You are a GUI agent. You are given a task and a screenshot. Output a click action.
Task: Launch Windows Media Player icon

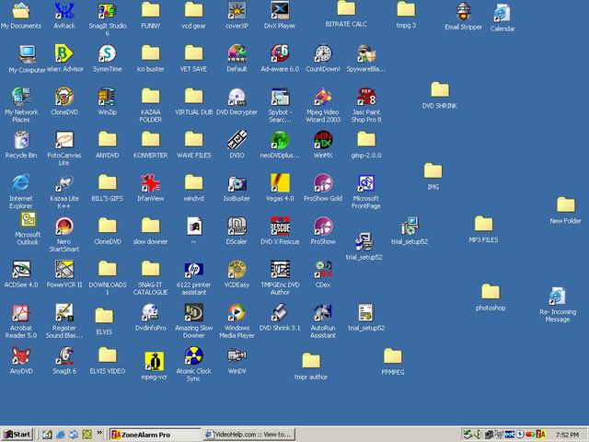click(237, 313)
